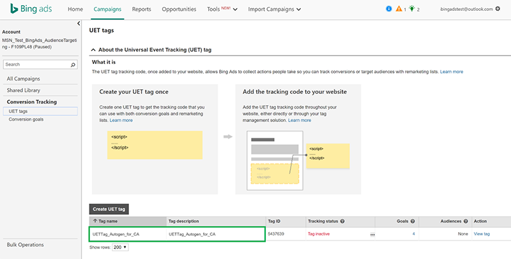This screenshot has width=511, height=259.
Task: Click help icon next to Tracking status
Action: pos(342,221)
